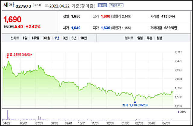Click the 최고 2,545 (05/03) annotation label

[x=19, y=55]
